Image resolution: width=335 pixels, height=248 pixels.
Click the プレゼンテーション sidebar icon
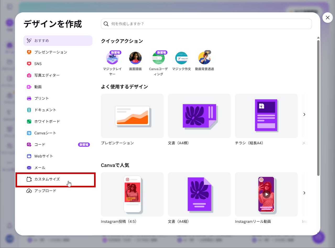point(29,52)
